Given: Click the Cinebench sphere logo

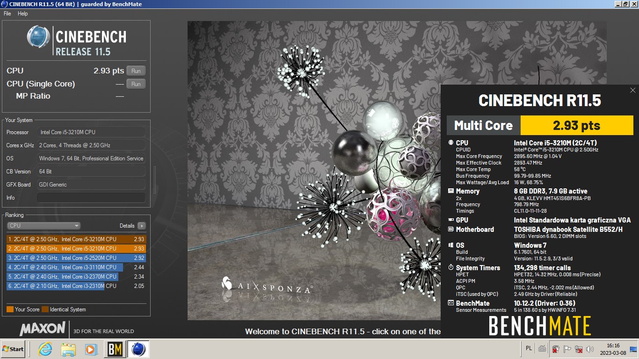Looking at the screenshot, I should [38, 37].
